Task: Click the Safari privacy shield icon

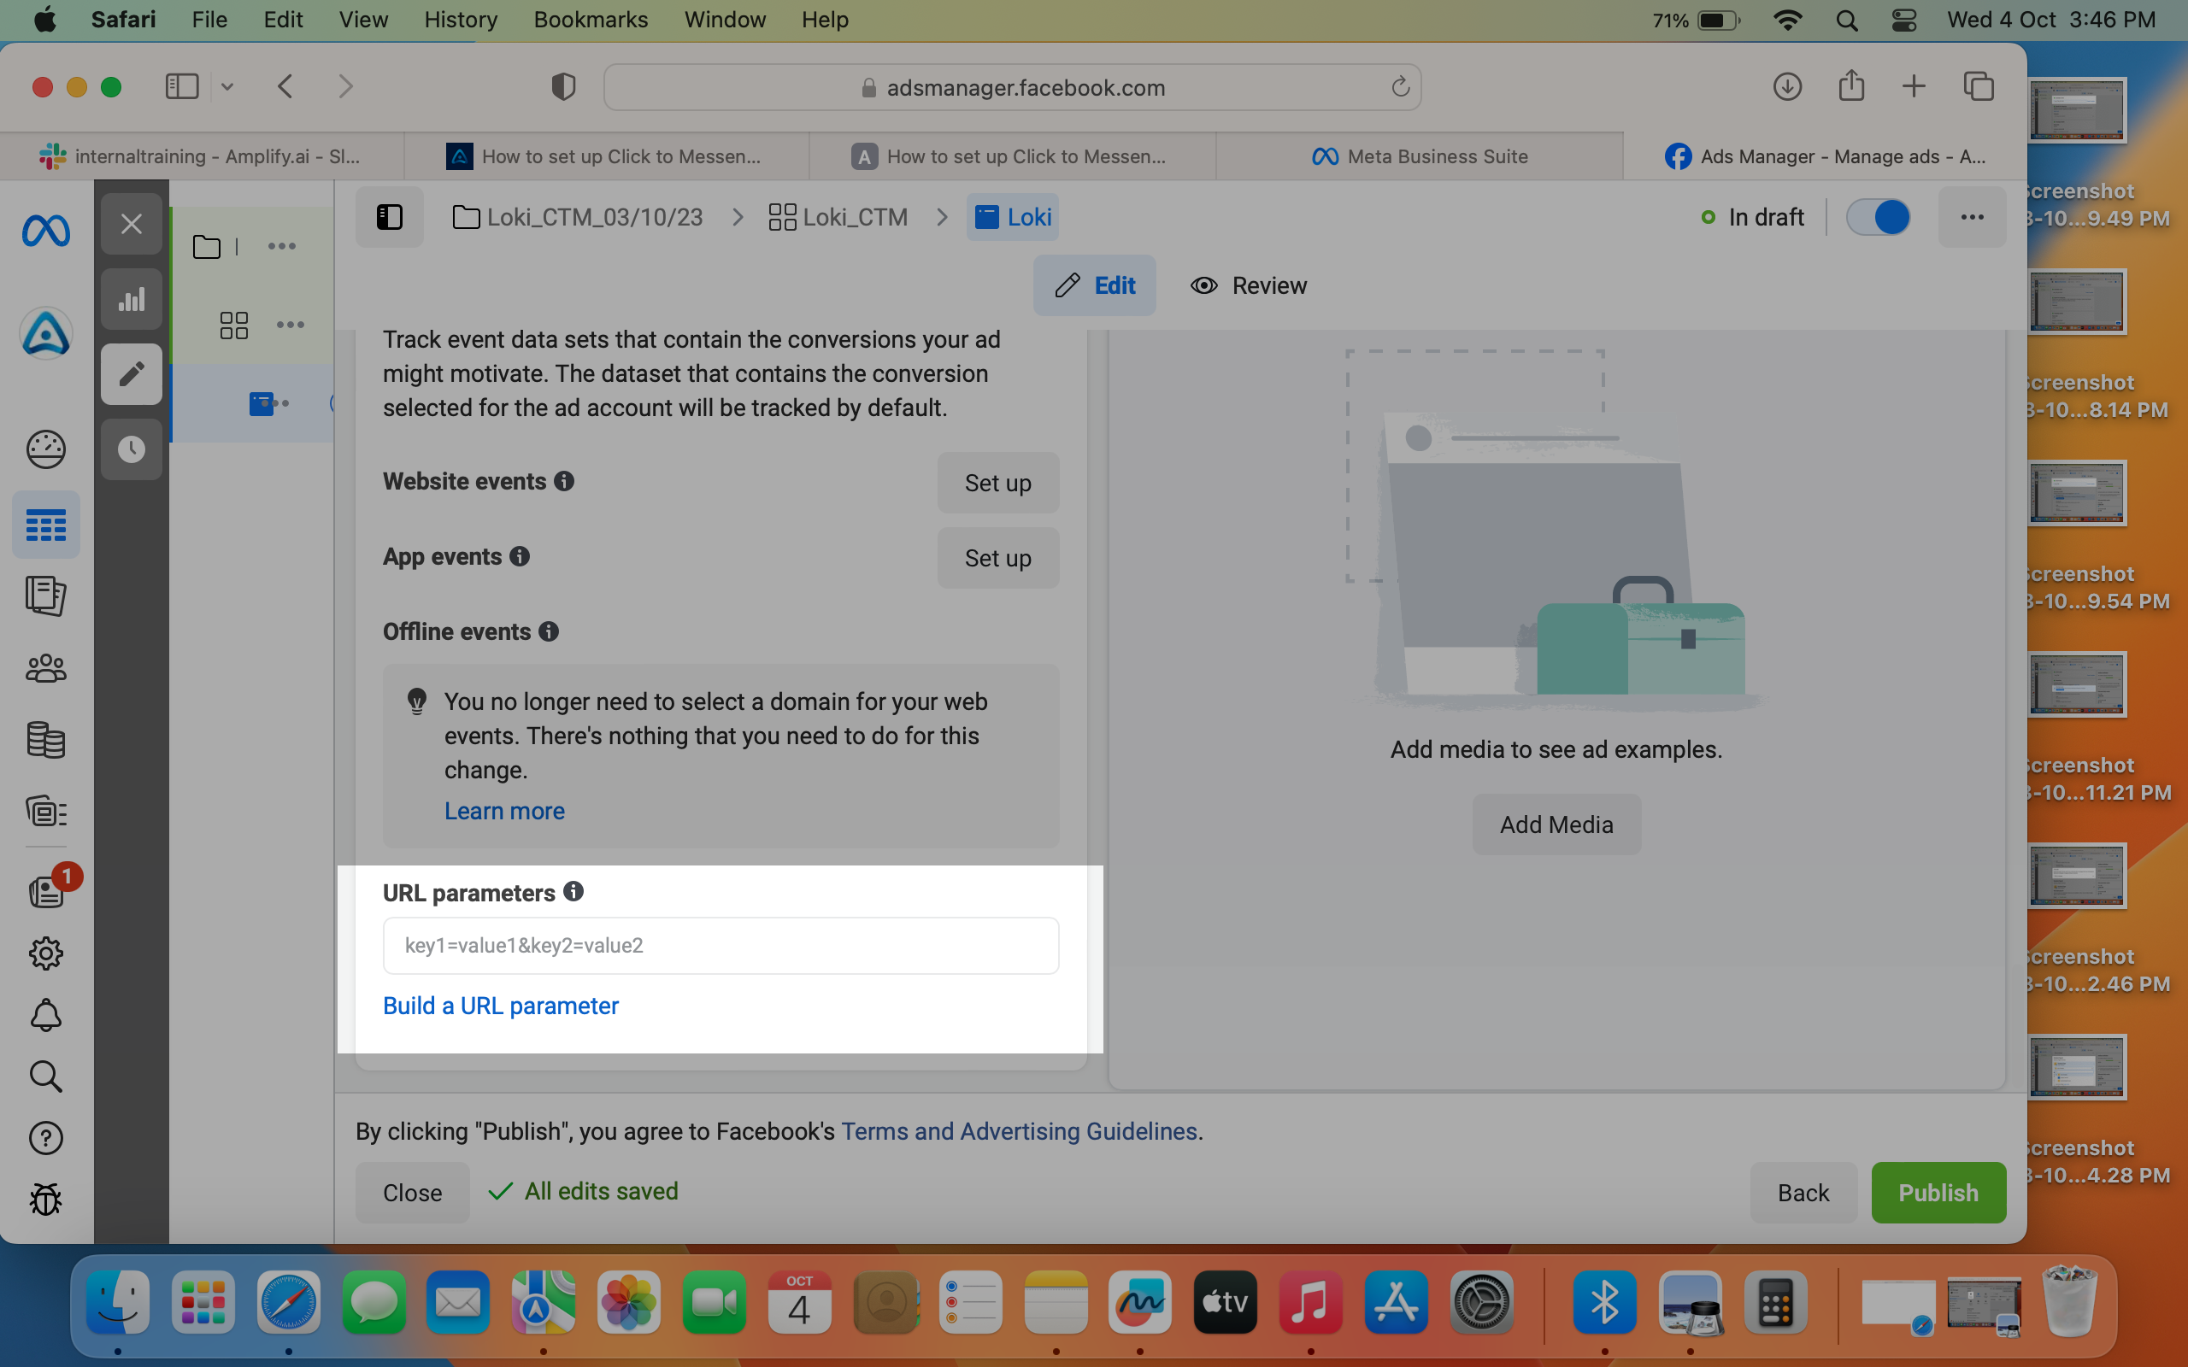Action: [x=563, y=87]
